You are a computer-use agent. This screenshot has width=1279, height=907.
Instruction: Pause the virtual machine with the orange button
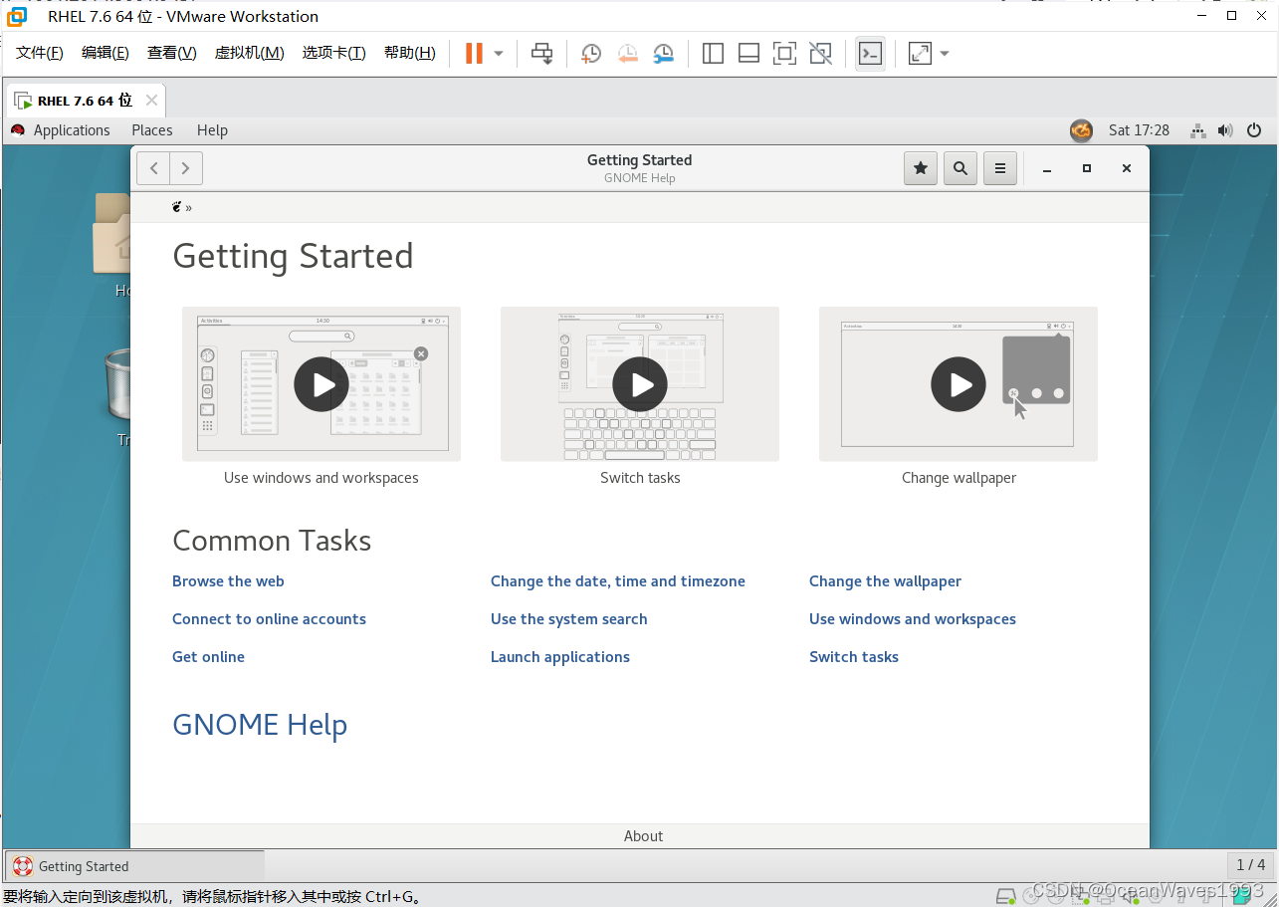474,54
